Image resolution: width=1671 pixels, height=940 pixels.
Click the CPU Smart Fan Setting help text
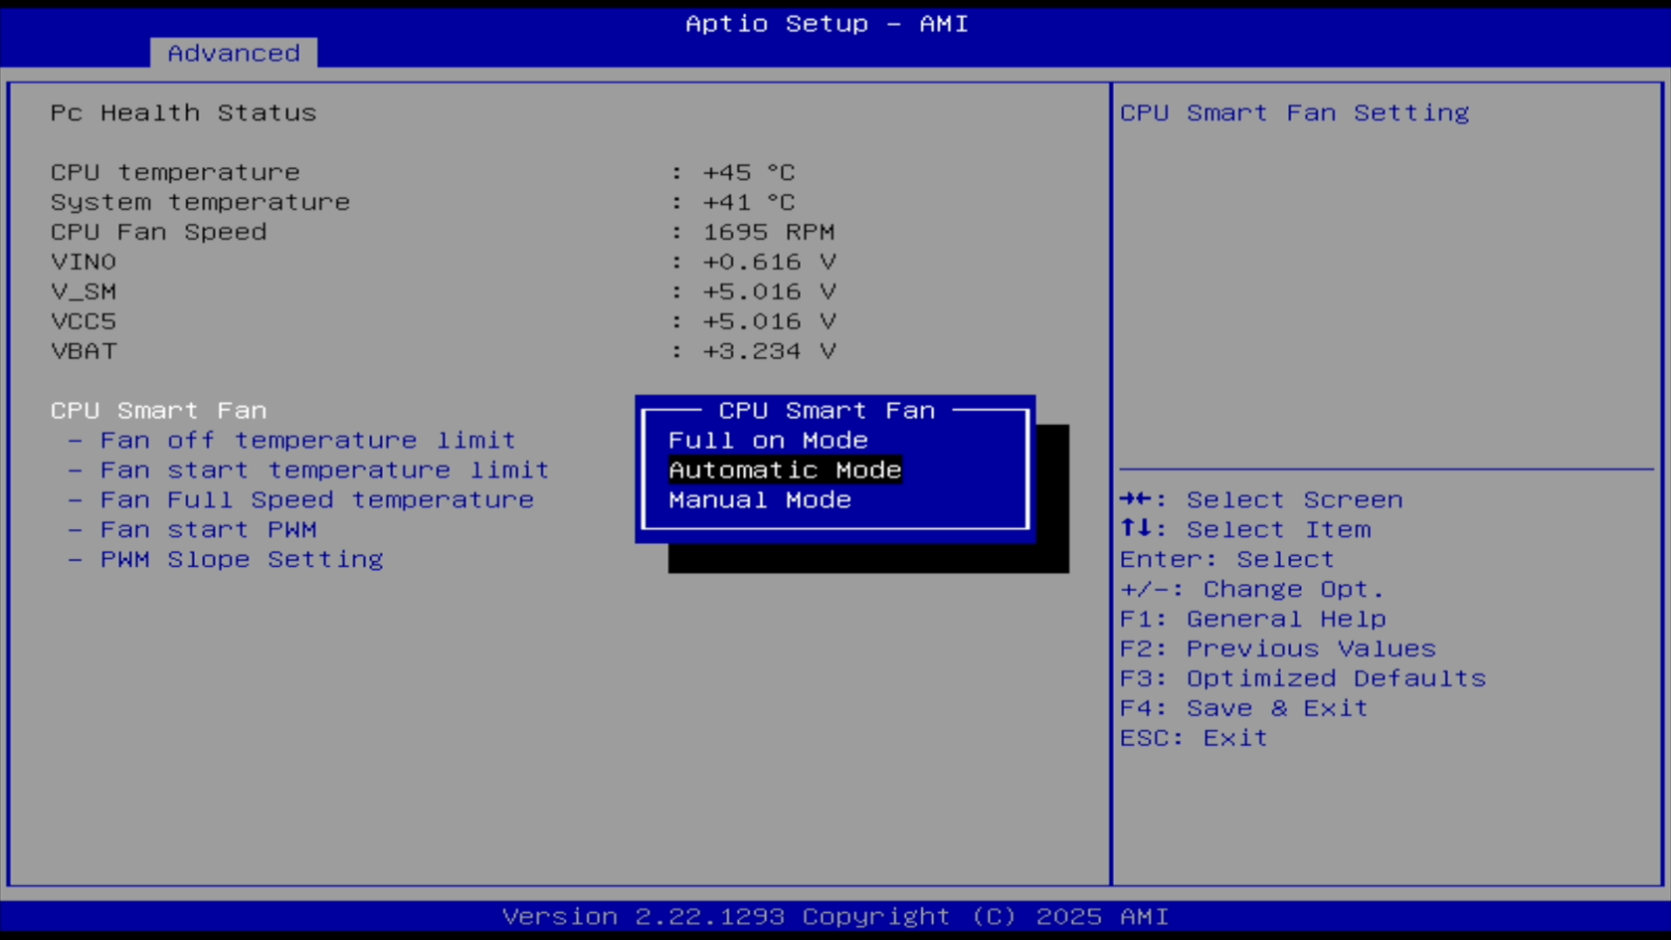click(1295, 112)
